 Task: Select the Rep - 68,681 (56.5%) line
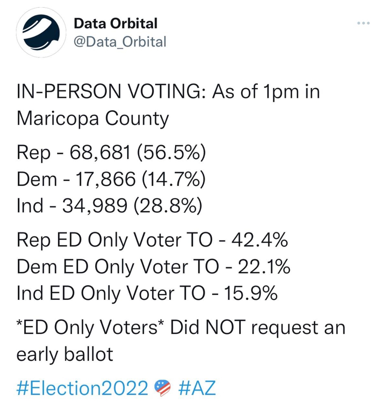[x=111, y=152]
